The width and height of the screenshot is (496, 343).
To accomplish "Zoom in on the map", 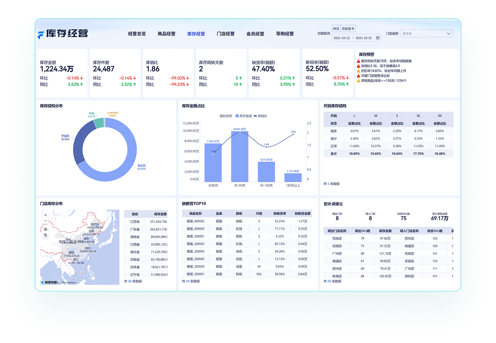I will pyautogui.click(x=46, y=215).
